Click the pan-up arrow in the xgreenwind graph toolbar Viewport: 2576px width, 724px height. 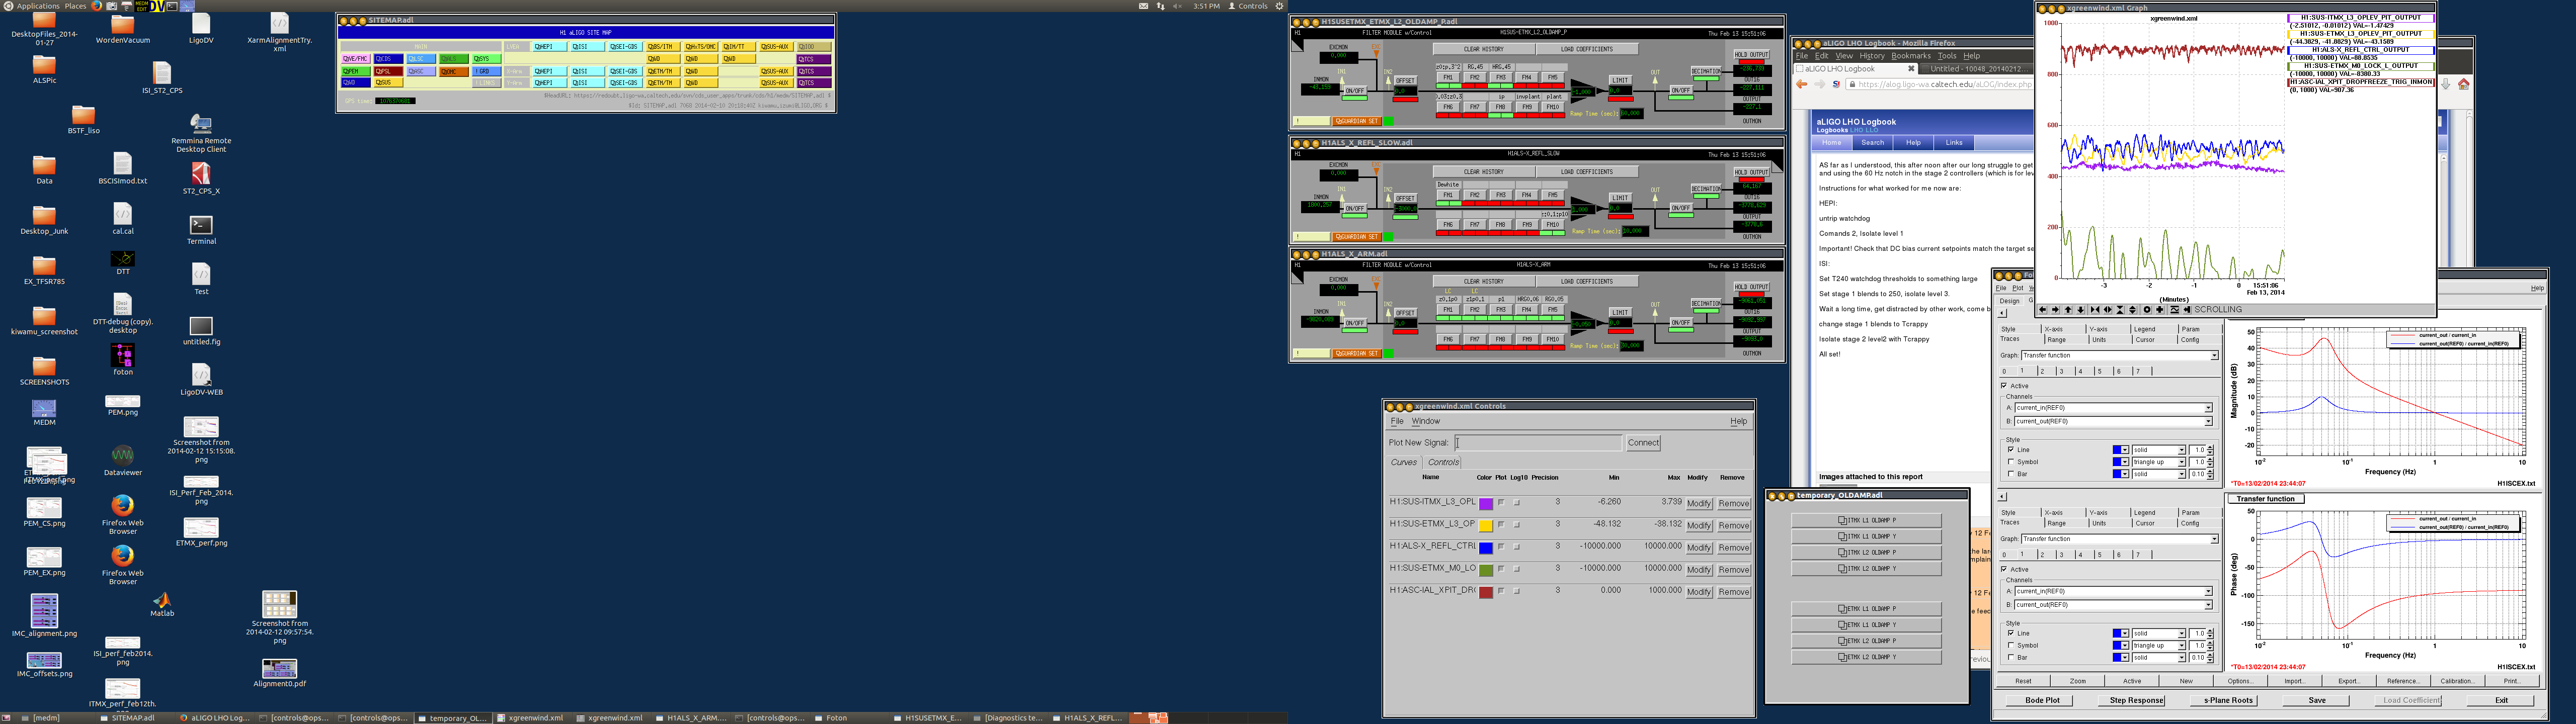point(2068,310)
